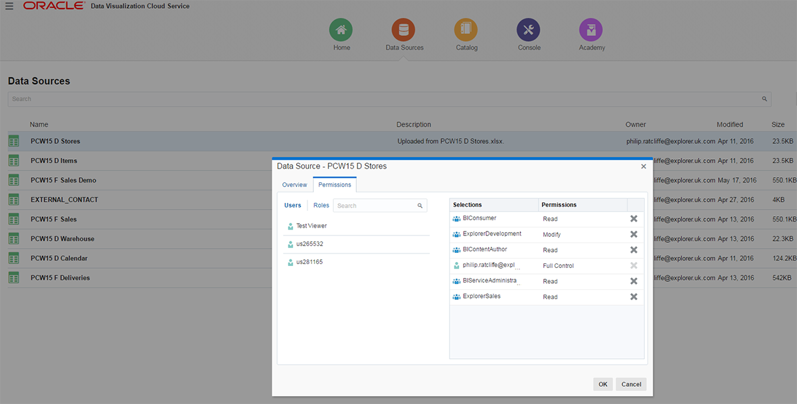Sort by the Modified column header
Image resolution: width=797 pixels, height=404 pixels.
[730, 125]
